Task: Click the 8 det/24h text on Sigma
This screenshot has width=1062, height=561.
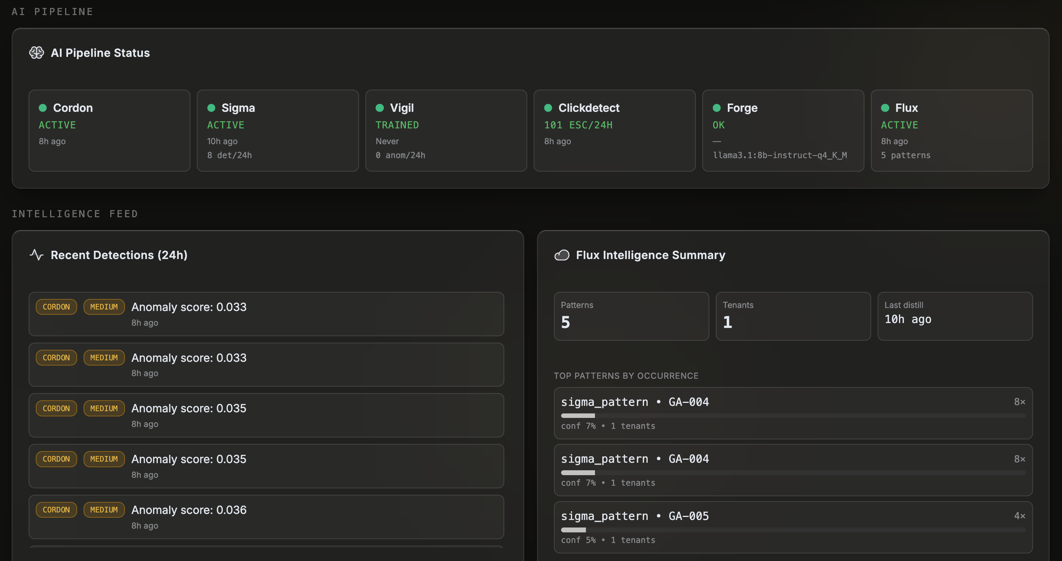Action: click(229, 155)
